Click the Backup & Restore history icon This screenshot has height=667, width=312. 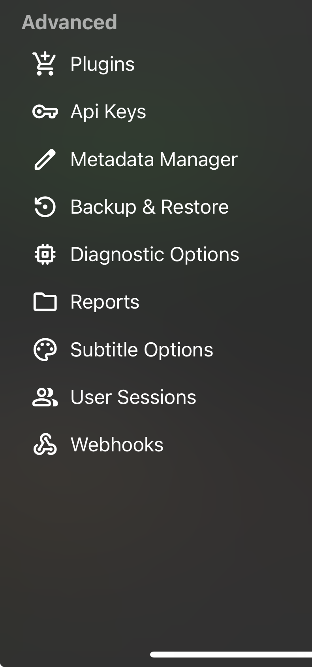[45, 207]
